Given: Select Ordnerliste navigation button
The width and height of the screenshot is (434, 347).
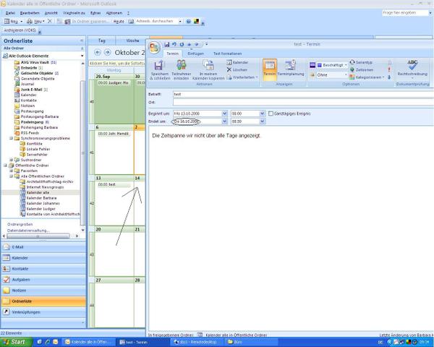Looking at the screenshot, I should click(x=43, y=301).
